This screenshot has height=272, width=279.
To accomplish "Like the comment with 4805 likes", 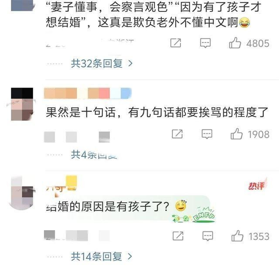I will click(235, 43).
